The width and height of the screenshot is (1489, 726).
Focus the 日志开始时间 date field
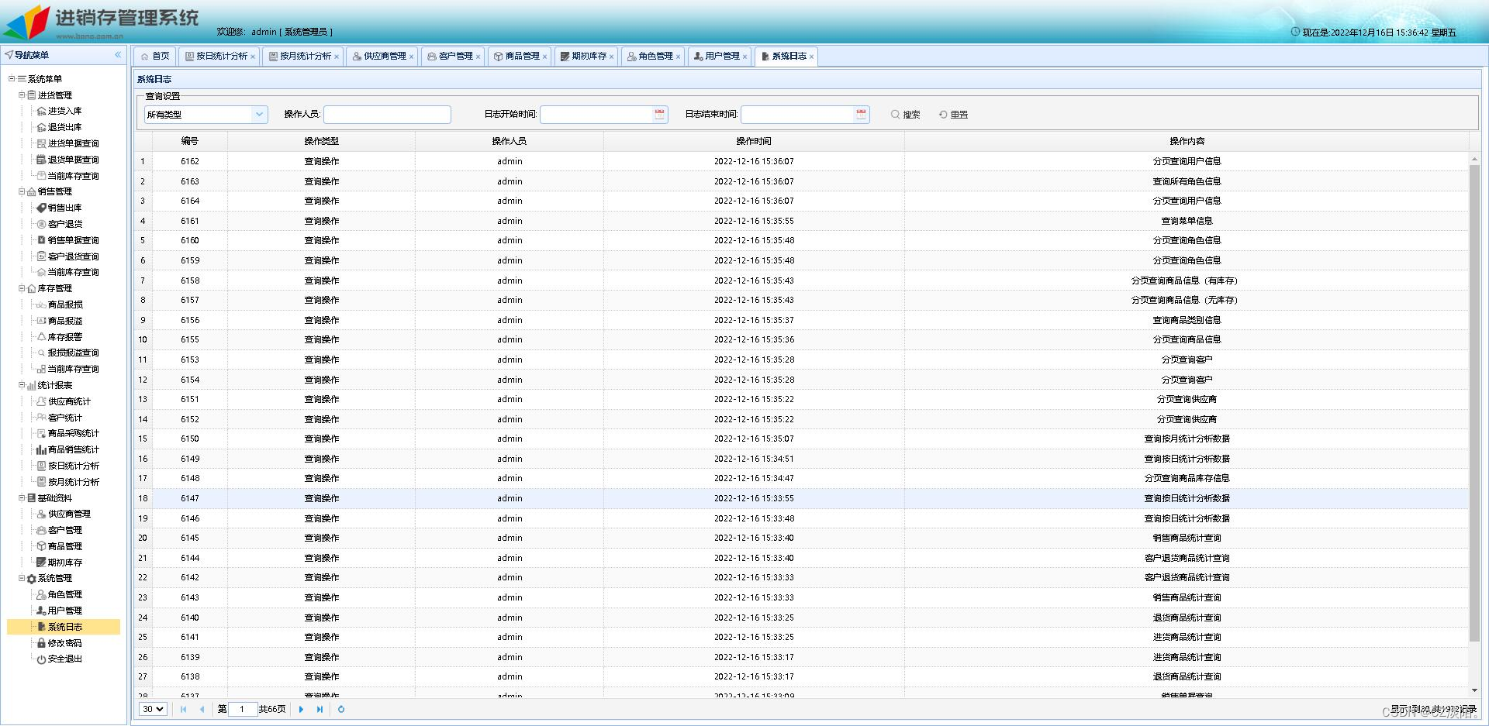tap(597, 115)
